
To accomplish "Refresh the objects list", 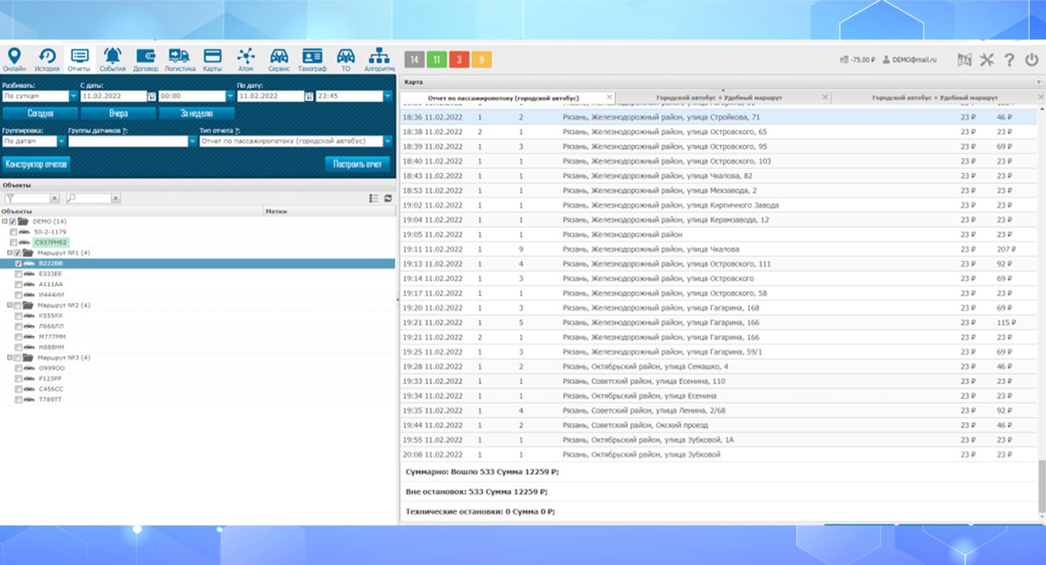I will 388,198.
